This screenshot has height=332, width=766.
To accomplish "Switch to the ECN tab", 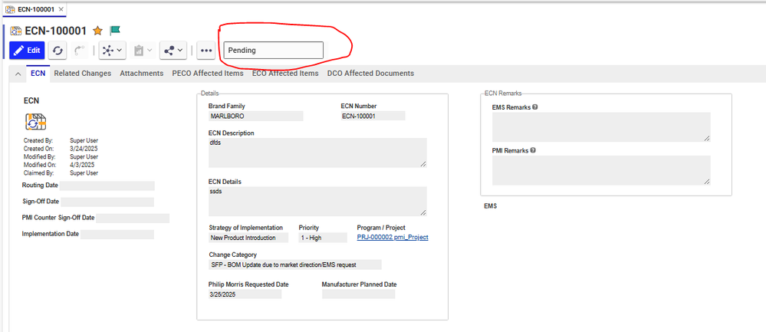I will click(x=38, y=74).
